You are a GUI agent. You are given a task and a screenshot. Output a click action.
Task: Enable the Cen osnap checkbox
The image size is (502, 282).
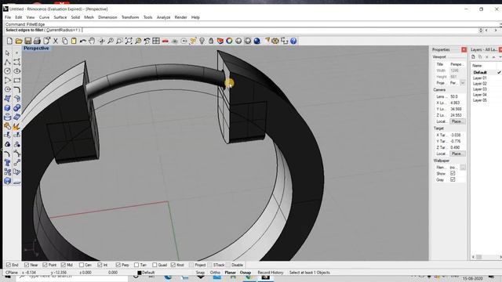pos(82,265)
